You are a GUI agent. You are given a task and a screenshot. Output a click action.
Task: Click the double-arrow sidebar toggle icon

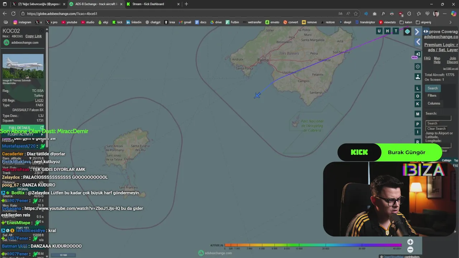[426, 32]
